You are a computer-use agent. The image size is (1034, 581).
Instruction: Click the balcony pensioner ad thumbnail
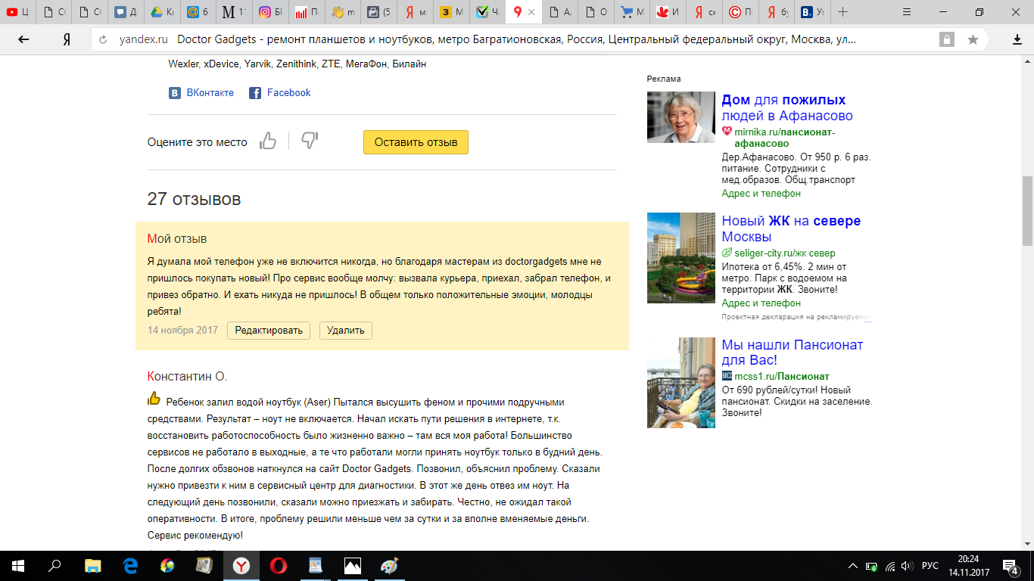[681, 382]
